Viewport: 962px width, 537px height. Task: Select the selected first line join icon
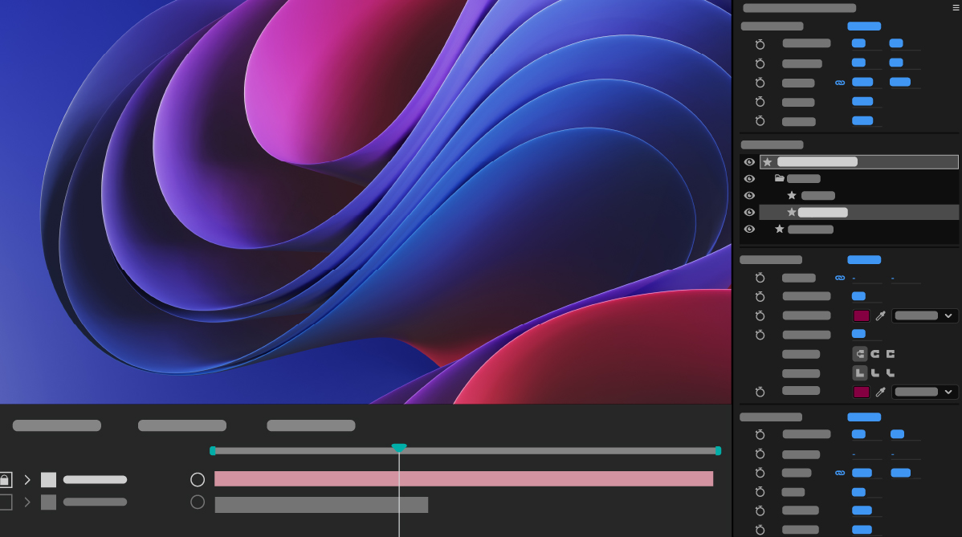pyautogui.click(x=859, y=372)
